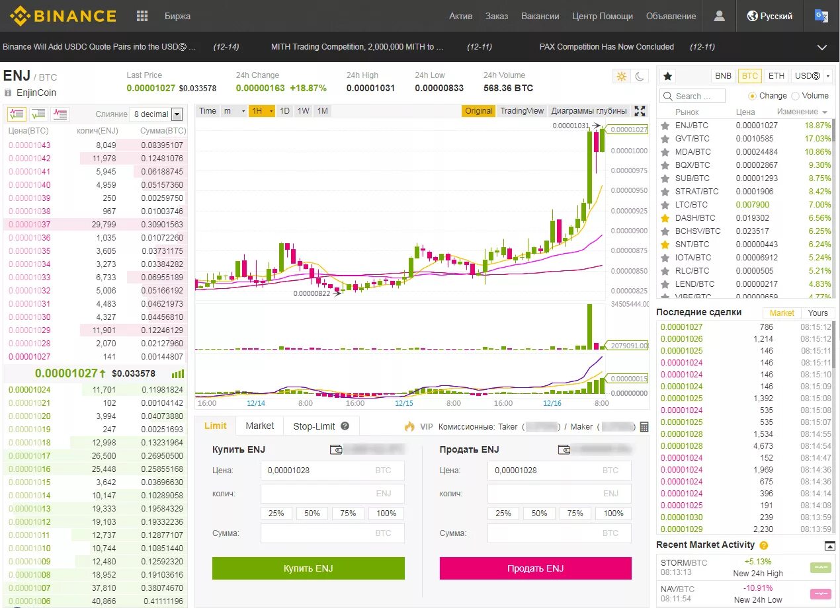Image resolution: width=840 pixels, height=608 pixels.
Task: Select the Volume radio button
Action: (x=795, y=96)
